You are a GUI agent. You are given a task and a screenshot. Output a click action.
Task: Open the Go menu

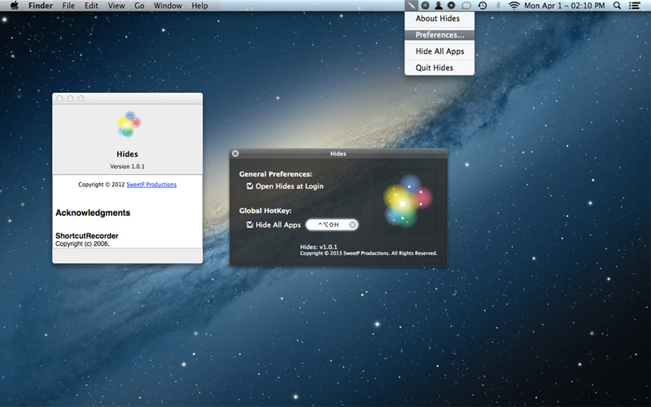[x=139, y=6]
